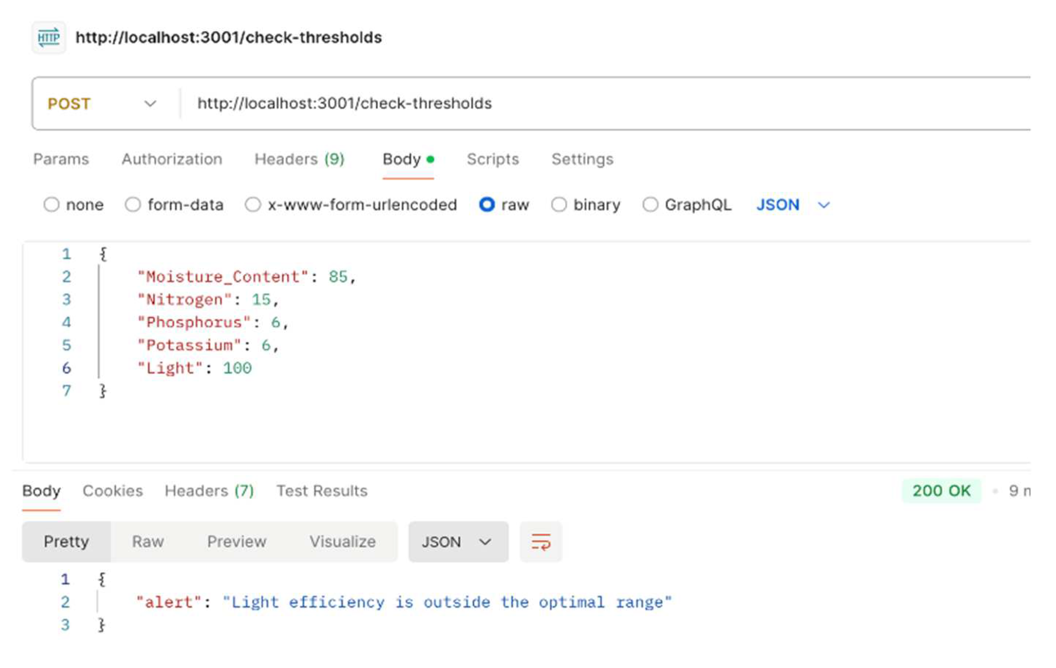Switch to the Params tab
Screen dimensions: 1056x668
61,159
